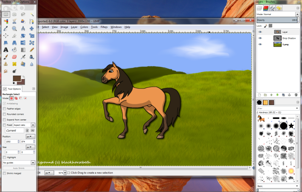This screenshot has height=192, width=302.
Task: Select the Bucket Fill tool
Action: (x=14, y=50)
